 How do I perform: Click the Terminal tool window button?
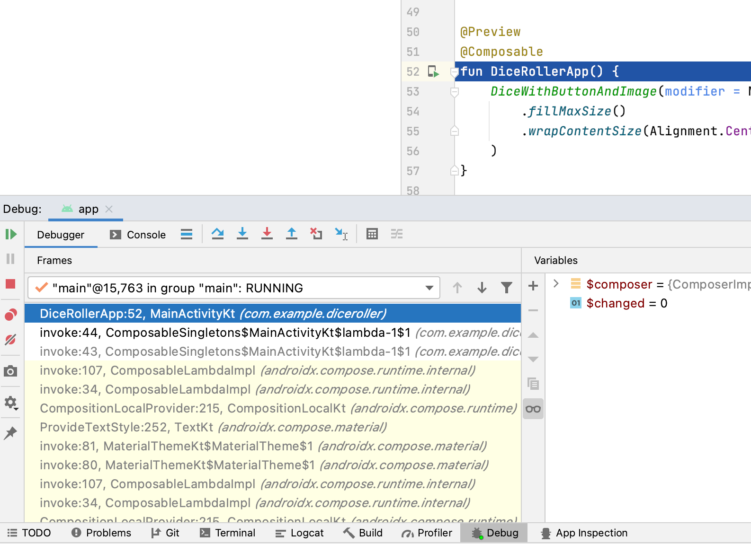click(228, 533)
